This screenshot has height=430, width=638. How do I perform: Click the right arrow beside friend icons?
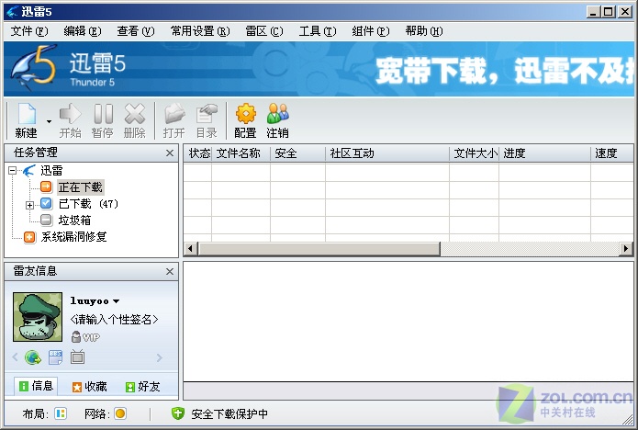pos(160,357)
